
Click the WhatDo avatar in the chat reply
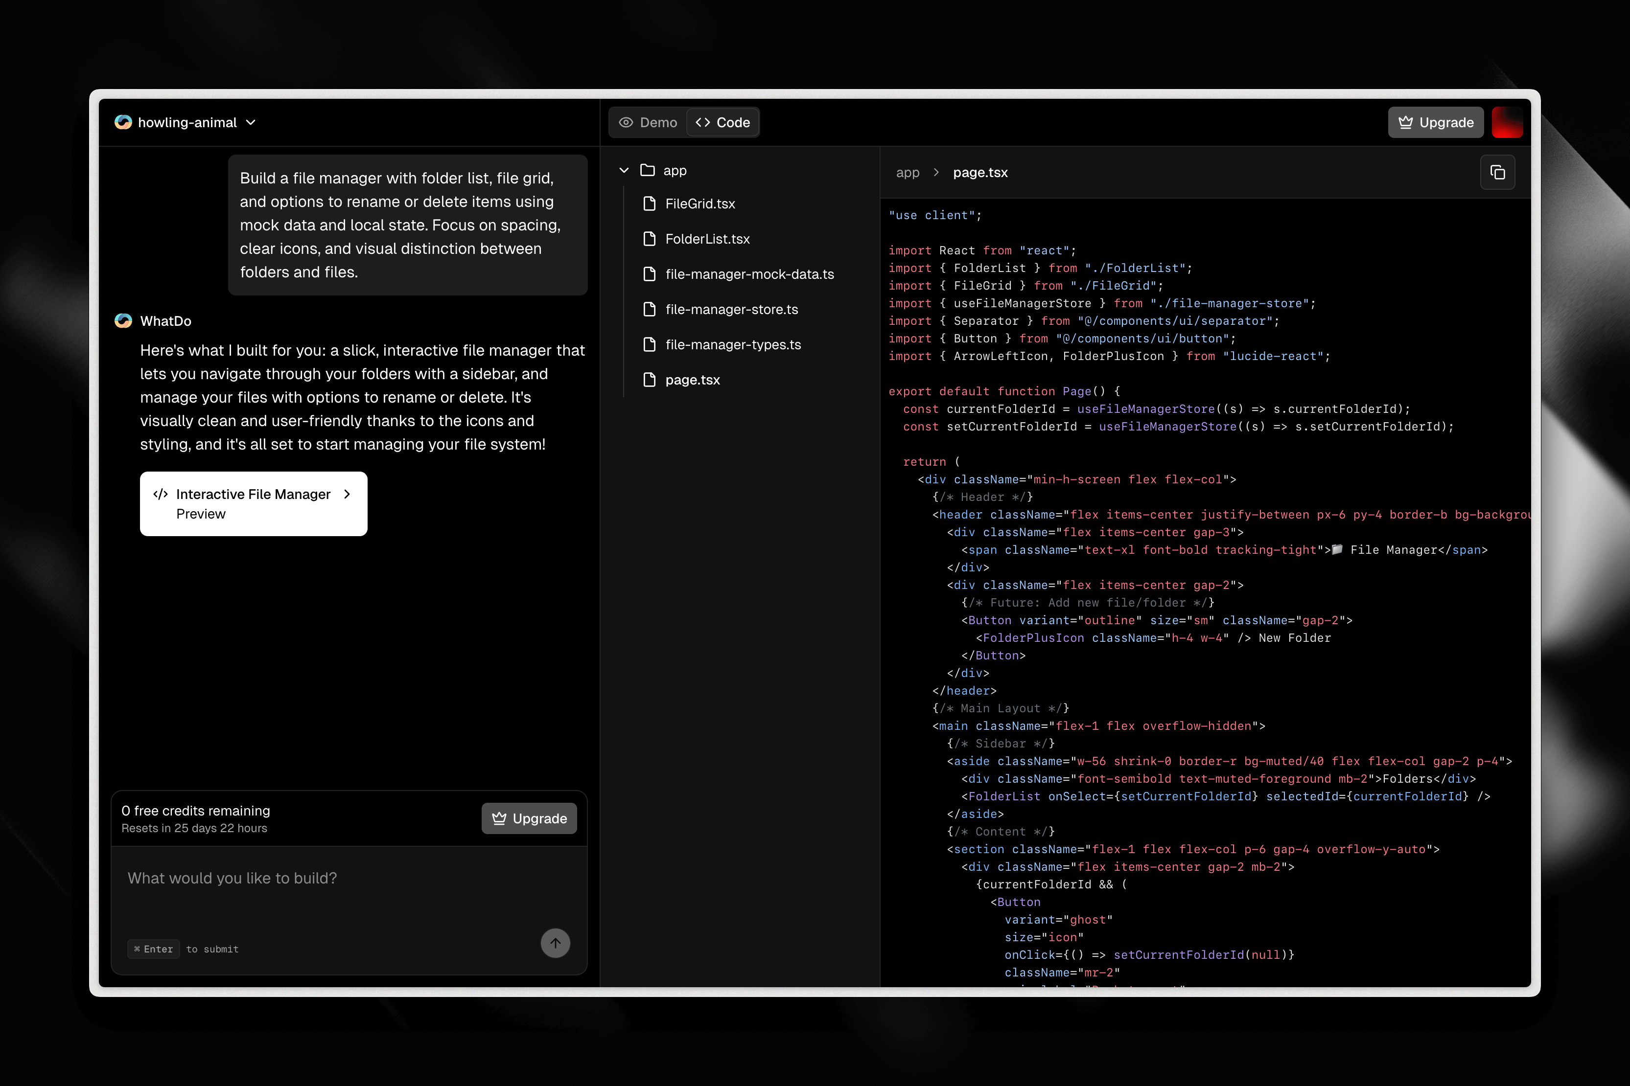(x=123, y=321)
